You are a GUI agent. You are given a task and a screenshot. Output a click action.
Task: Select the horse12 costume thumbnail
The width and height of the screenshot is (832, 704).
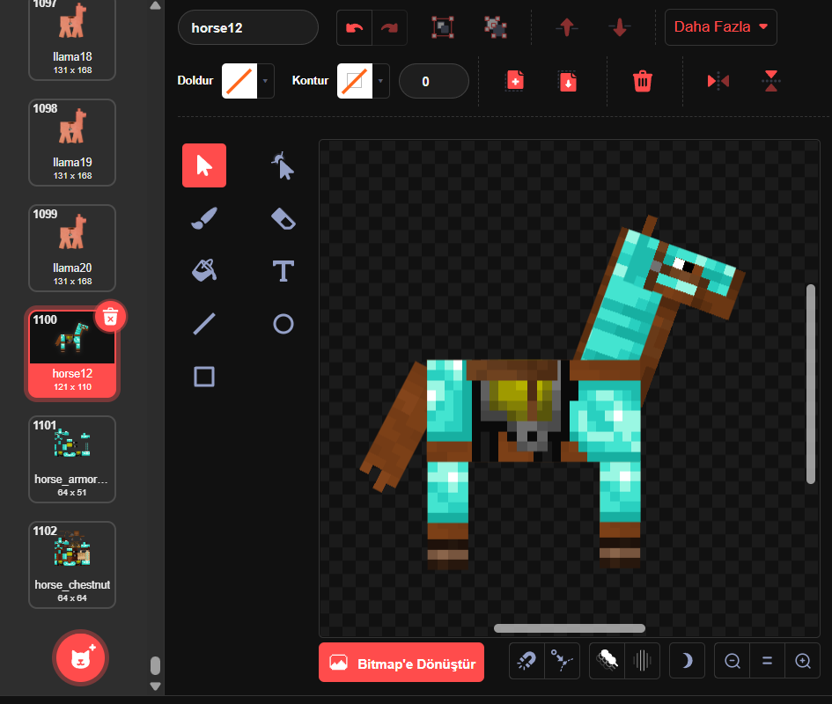[72, 354]
